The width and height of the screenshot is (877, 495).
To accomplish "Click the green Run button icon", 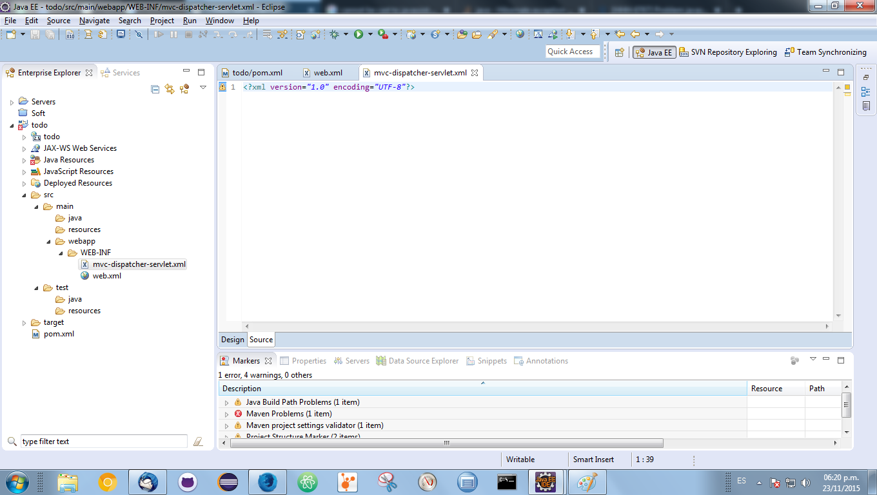I will click(x=359, y=34).
